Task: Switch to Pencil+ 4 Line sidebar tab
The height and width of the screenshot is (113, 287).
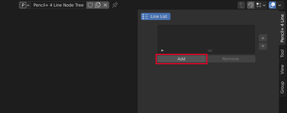Action: point(282,28)
